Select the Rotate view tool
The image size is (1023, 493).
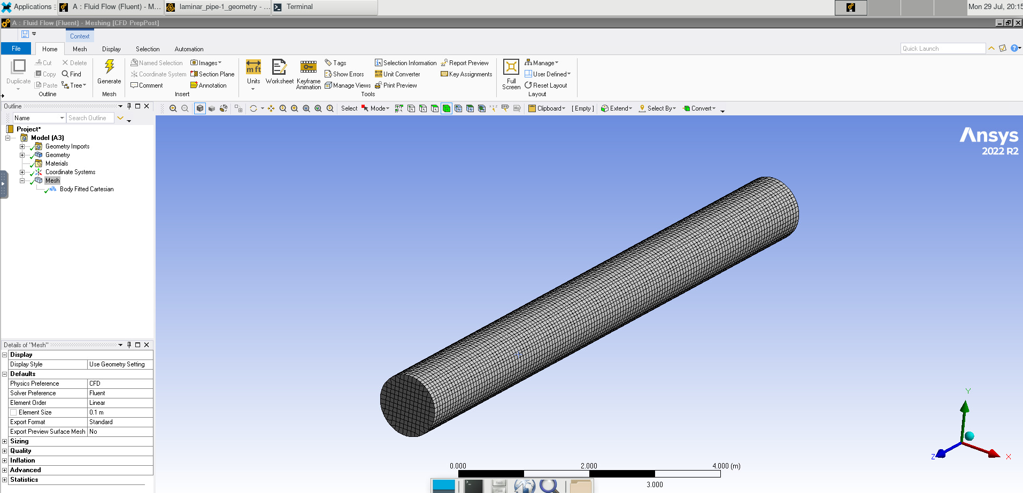(x=253, y=108)
